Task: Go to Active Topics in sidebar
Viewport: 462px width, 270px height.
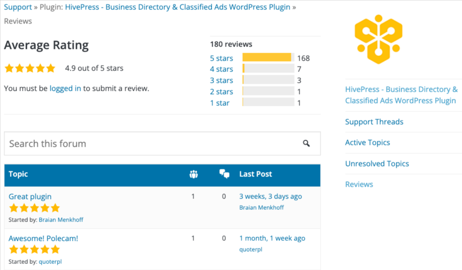Action: 368,143
